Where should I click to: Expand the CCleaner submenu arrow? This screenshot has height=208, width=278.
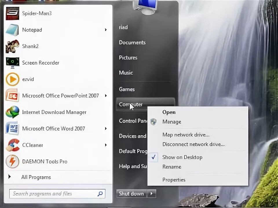point(106,145)
